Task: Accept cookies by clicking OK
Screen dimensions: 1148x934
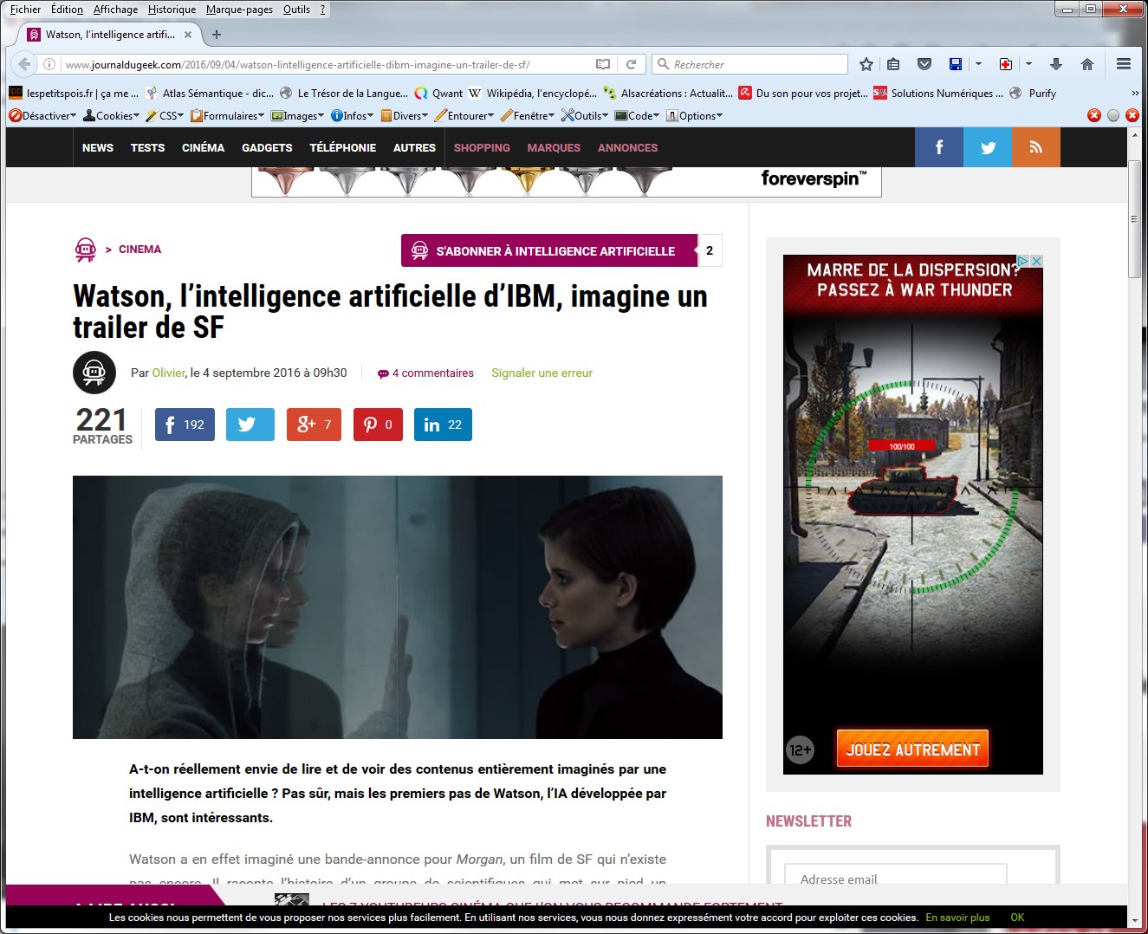Action: 1017,918
